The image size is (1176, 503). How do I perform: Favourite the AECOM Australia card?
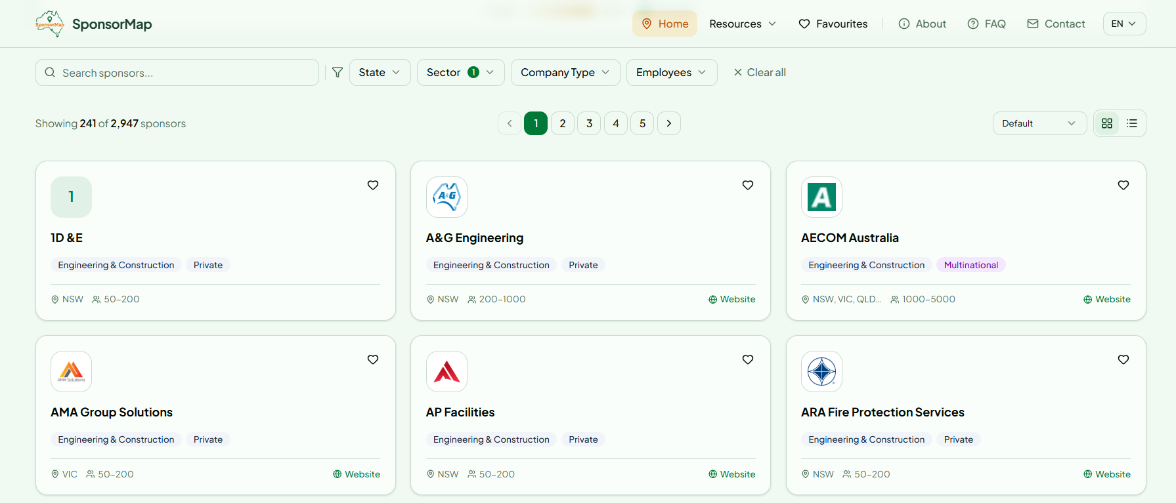point(1123,185)
